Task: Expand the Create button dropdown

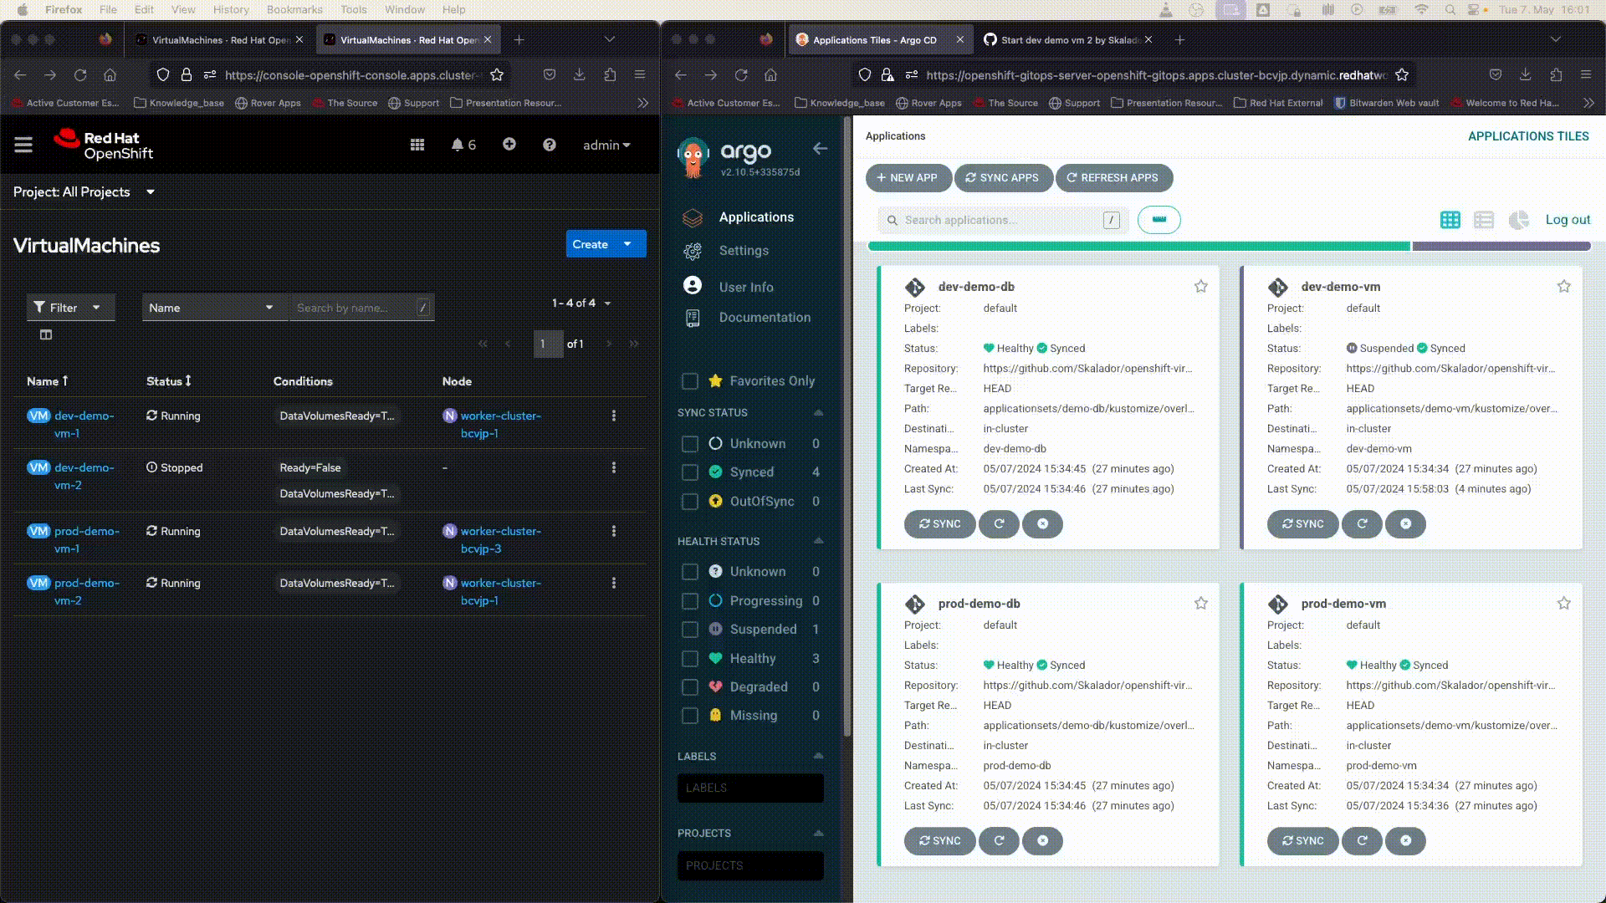Action: coord(627,244)
